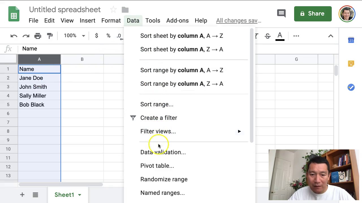Collapse the toolbar with the up chevron
362x203 pixels.
[331, 36]
